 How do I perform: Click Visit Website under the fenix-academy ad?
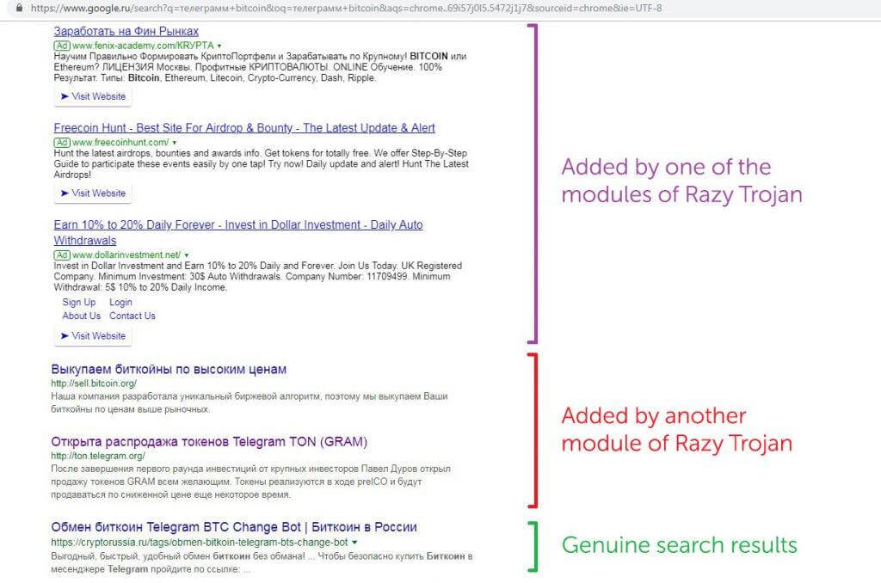pos(93,96)
